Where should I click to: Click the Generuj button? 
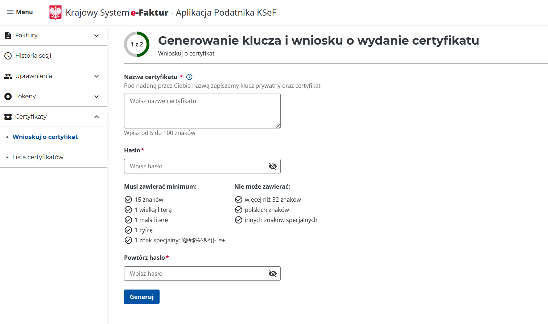tap(141, 296)
